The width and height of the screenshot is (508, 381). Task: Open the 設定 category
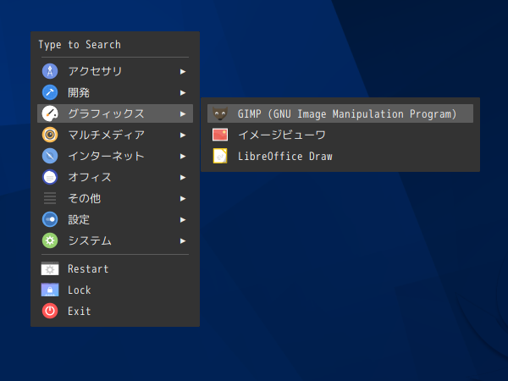pos(115,219)
